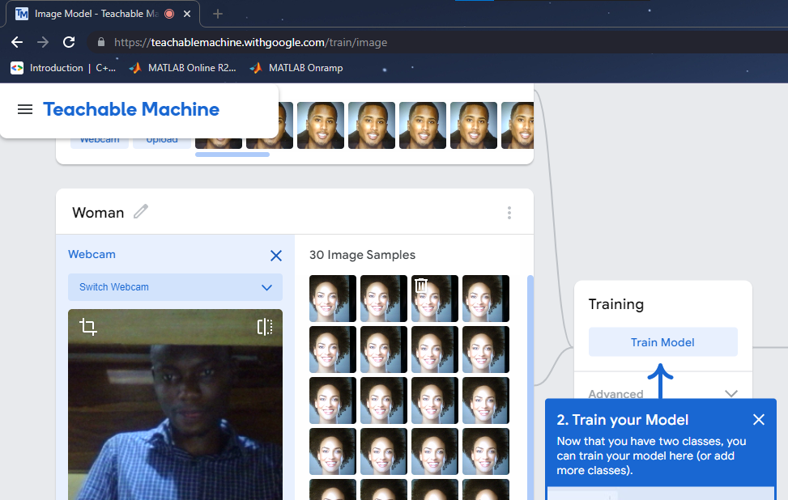
Task: Select second Woman sample thumbnail in top row
Action: coord(383,299)
